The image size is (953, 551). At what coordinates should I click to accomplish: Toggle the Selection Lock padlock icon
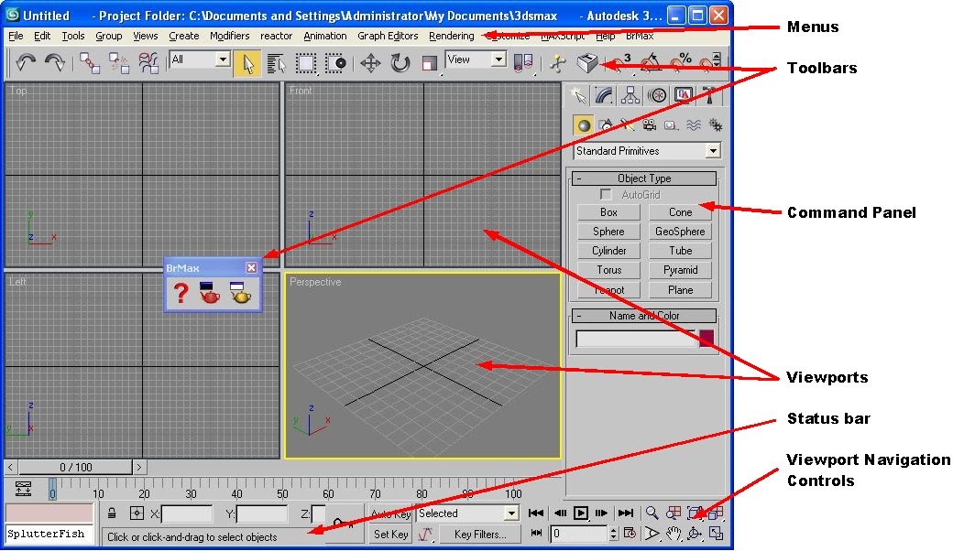(x=112, y=513)
